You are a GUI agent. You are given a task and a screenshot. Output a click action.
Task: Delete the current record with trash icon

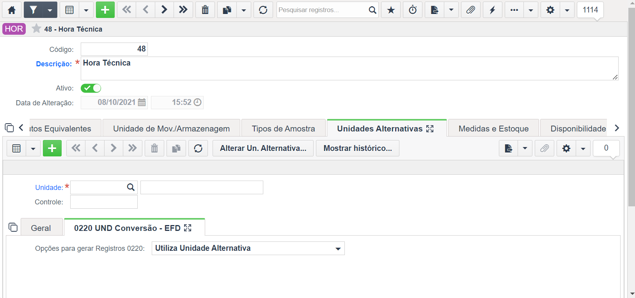[205, 10]
